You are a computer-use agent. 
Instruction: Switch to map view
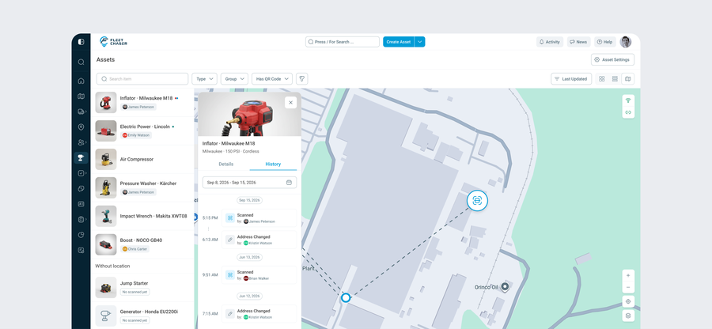coord(627,79)
